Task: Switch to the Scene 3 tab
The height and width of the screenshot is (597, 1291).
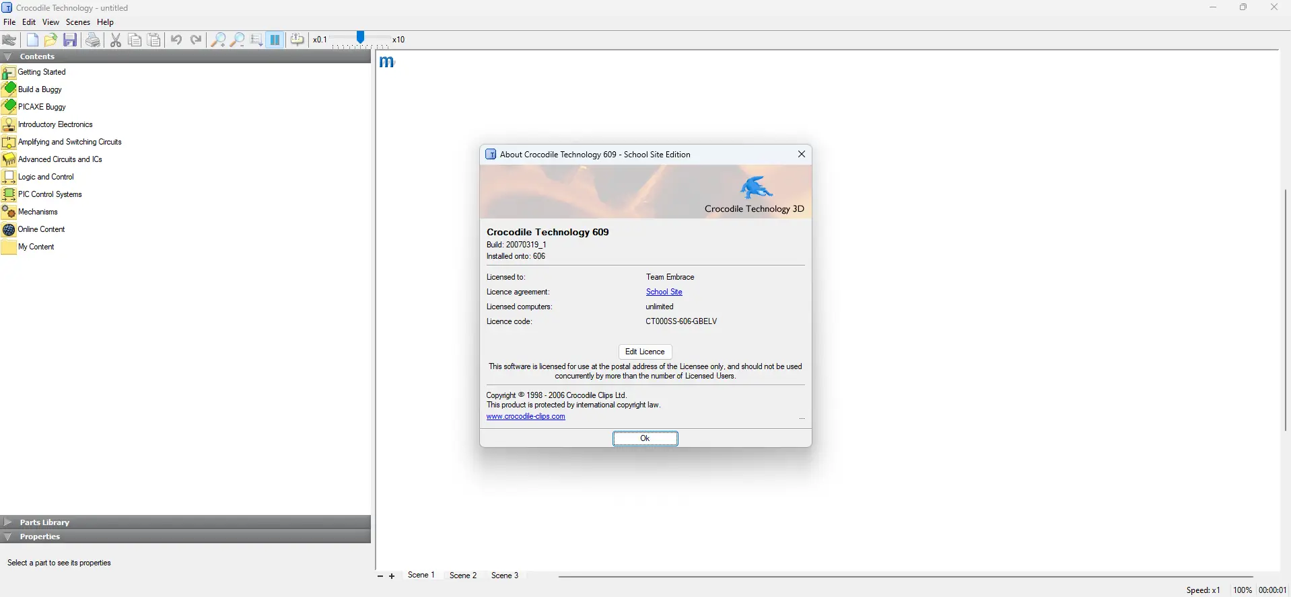Action: click(x=505, y=575)
